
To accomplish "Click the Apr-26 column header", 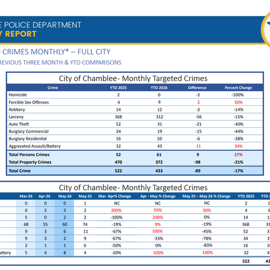I will click(45, 196).
